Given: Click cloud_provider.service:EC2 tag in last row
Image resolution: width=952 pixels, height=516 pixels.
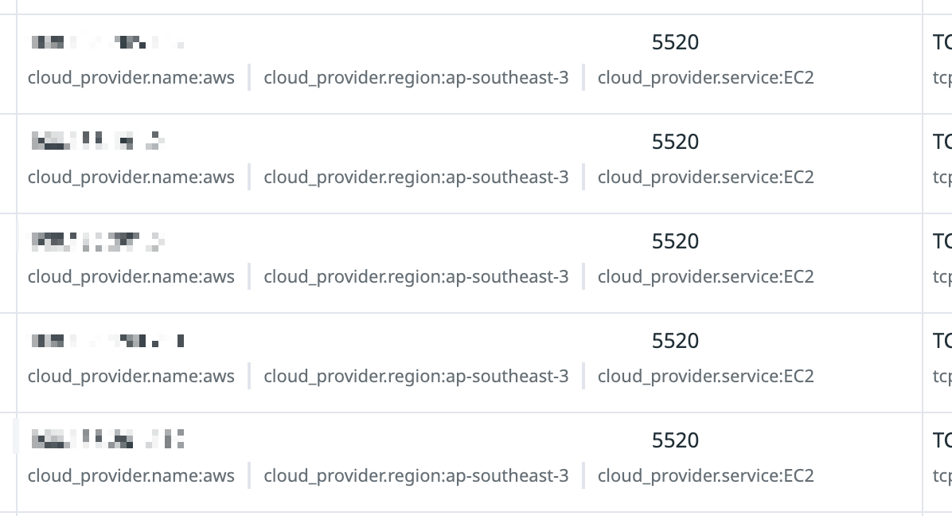Looking at the screenshot, I should point(705,476).
